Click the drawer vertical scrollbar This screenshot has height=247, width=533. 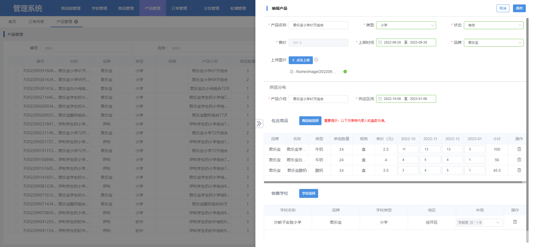pos(527,124)
